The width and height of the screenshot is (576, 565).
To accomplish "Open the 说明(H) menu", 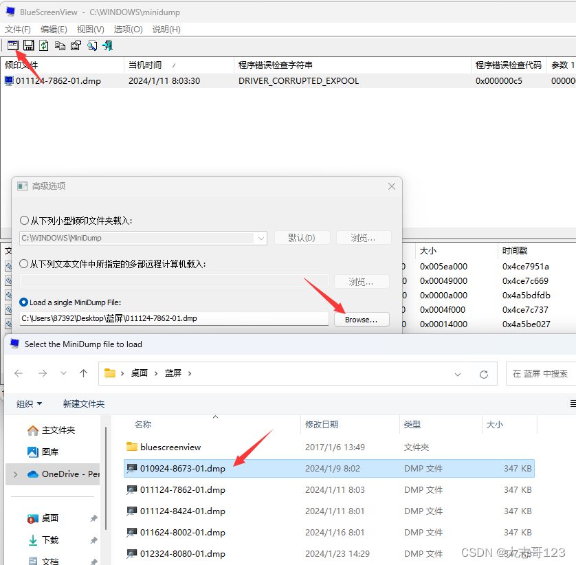I will coord(166,30).
